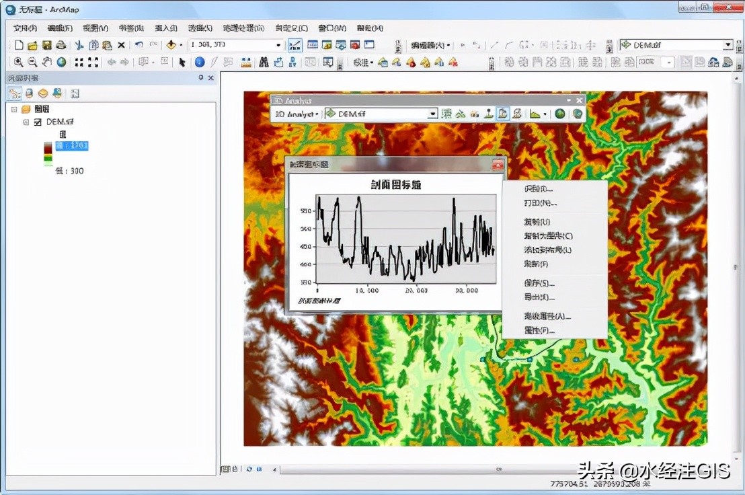
Task: Choose 添加到布局(L) in graph context menu
Action: coord(547,250)
